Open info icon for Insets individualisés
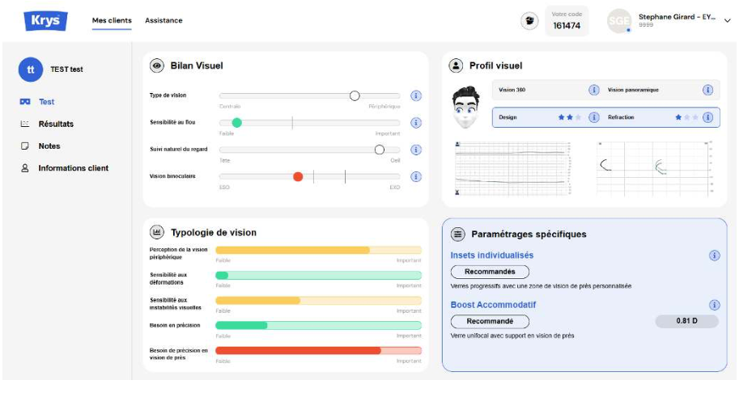 [x=714, y=256]
